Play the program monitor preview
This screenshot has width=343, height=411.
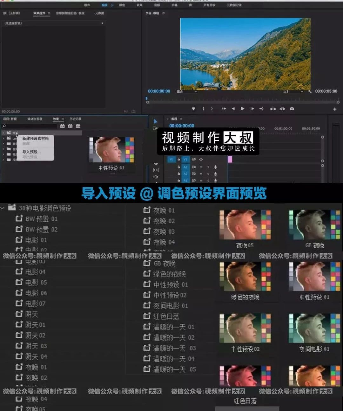tap(243, 108)
